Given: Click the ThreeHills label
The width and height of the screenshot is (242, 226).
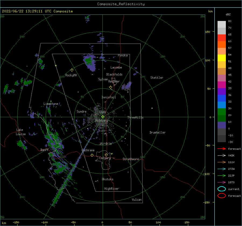Looking at the screenshot, I should coord(135,117).
